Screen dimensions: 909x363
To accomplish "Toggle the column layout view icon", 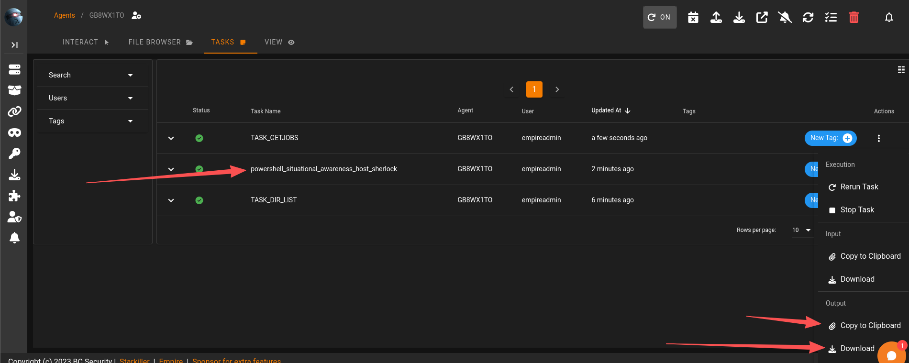I will point(901,70).
